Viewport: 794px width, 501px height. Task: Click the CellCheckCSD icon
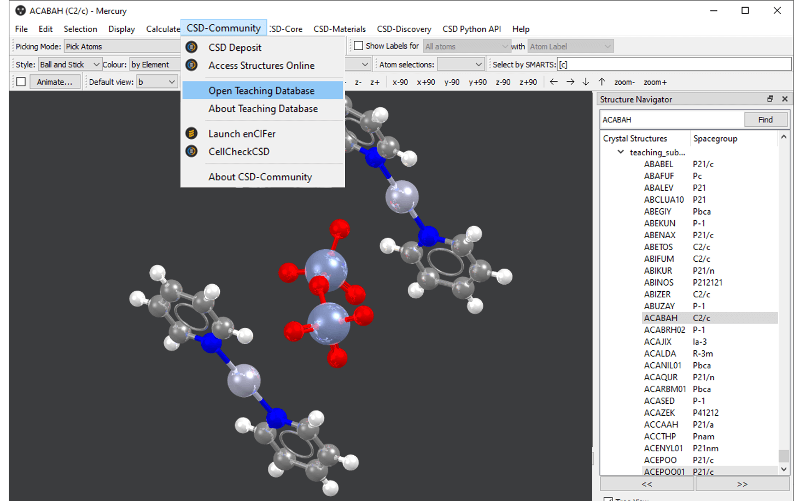pyautogui.click(x=191, y=152)
